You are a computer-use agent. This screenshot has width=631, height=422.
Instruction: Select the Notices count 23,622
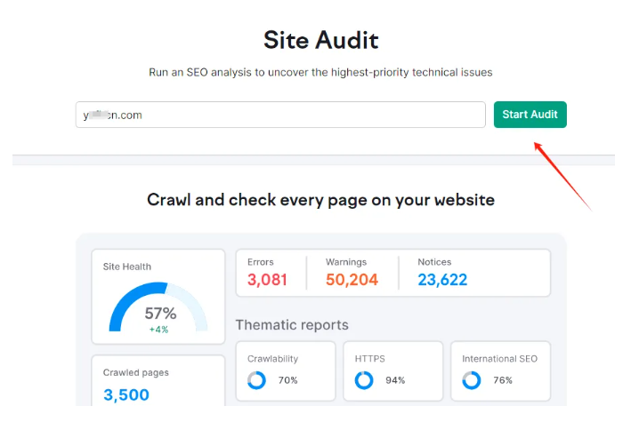442,280
